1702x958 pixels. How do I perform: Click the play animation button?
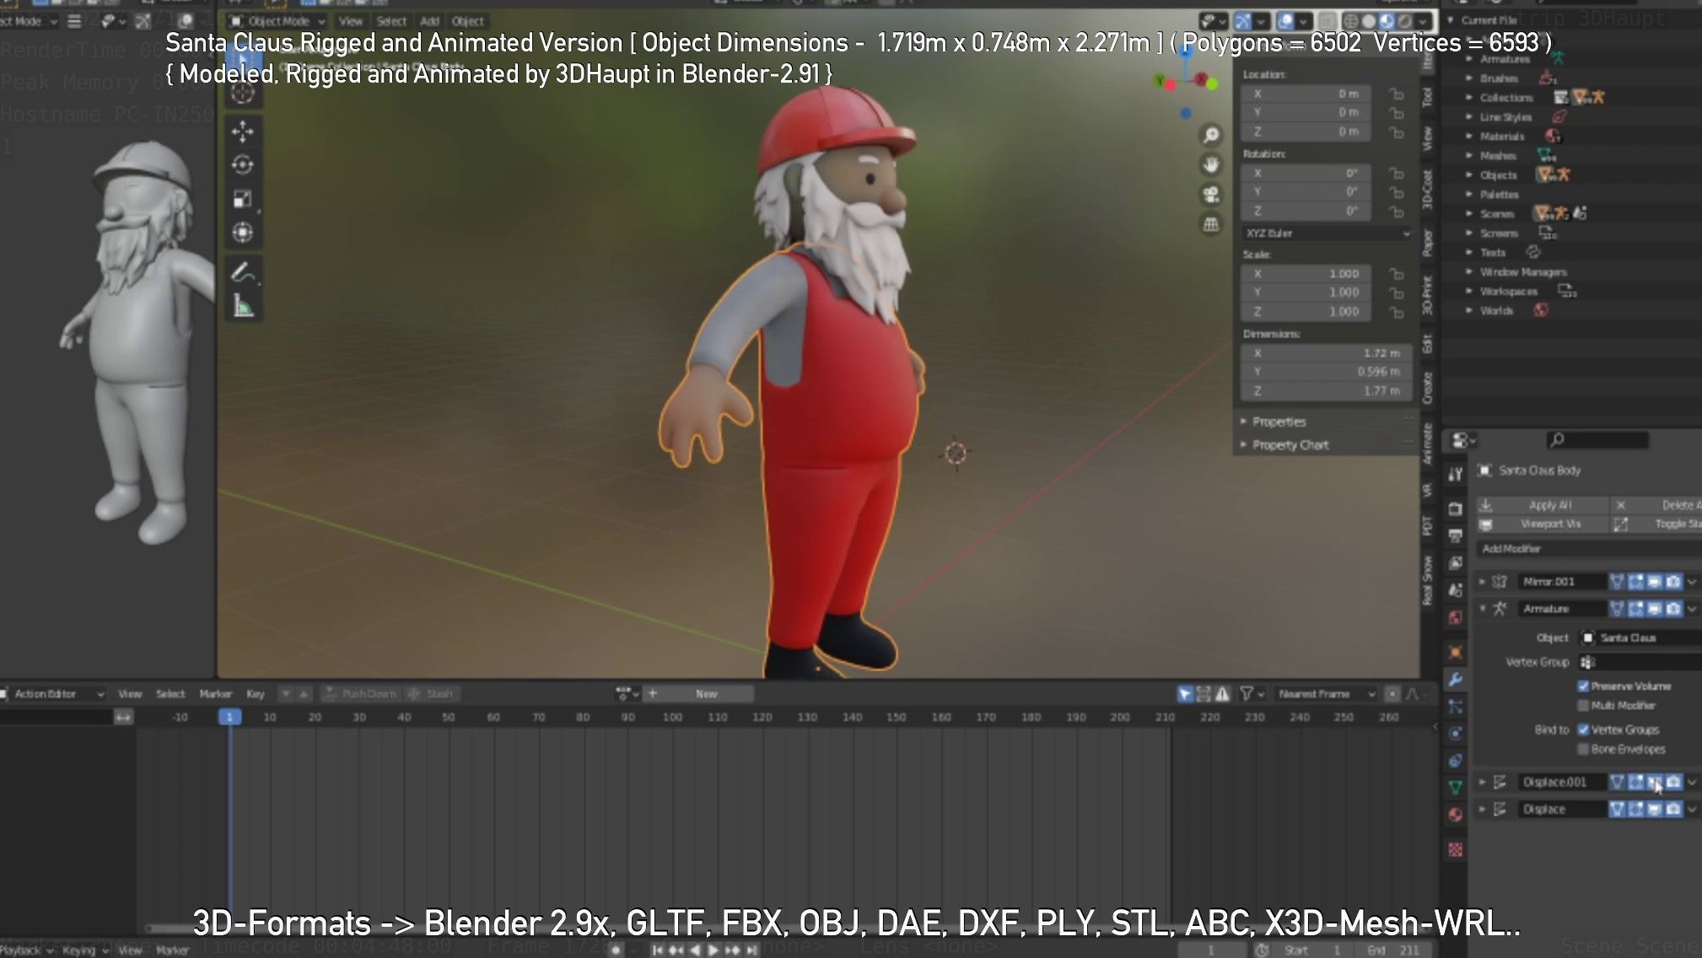(714, 950)
